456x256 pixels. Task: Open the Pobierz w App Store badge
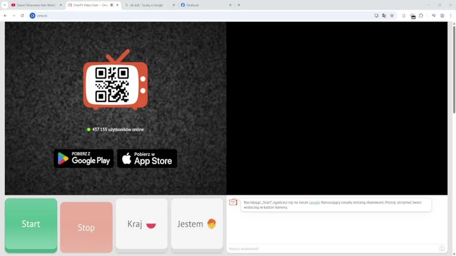pos(147,159)
